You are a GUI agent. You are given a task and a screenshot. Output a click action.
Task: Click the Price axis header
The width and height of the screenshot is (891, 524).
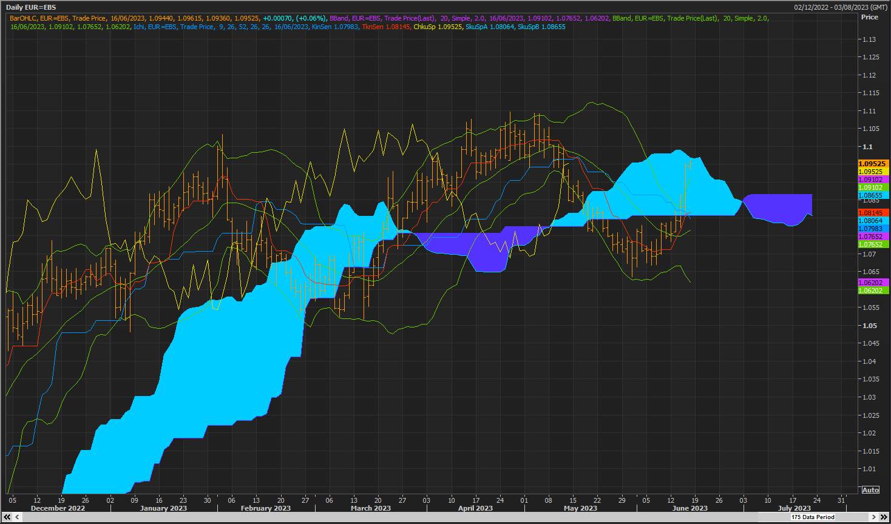pyautogui.click(x=870, y=17)
